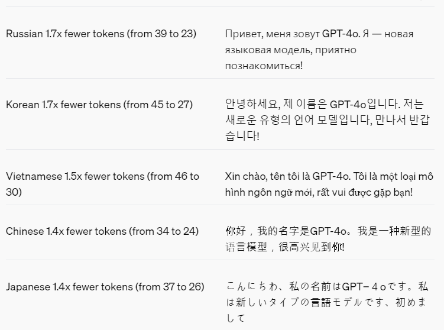Select the Chinese sample sentence text
Image resolution: width=444 pixels, height=330 pixels.
[328, 239]
